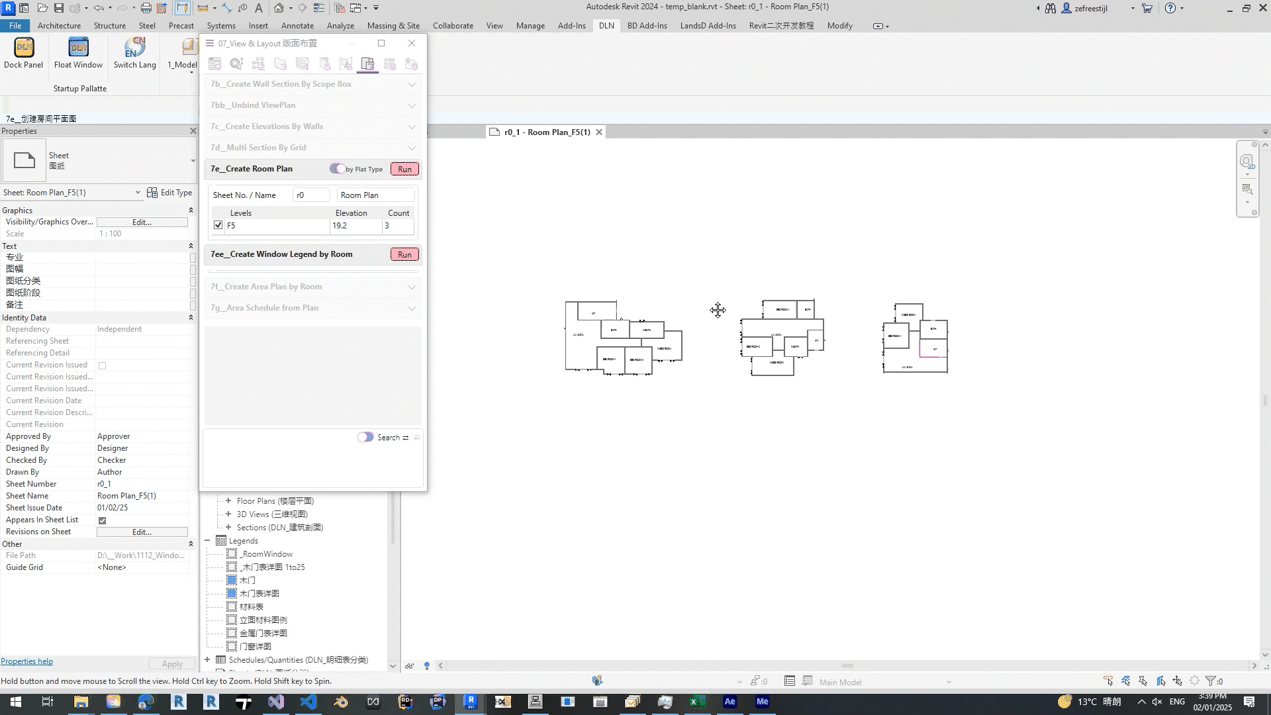The image size is (1271, 715).
Task: Click the Thin Lines icon in quick access toolbar
Action: (x=319, y=8)
